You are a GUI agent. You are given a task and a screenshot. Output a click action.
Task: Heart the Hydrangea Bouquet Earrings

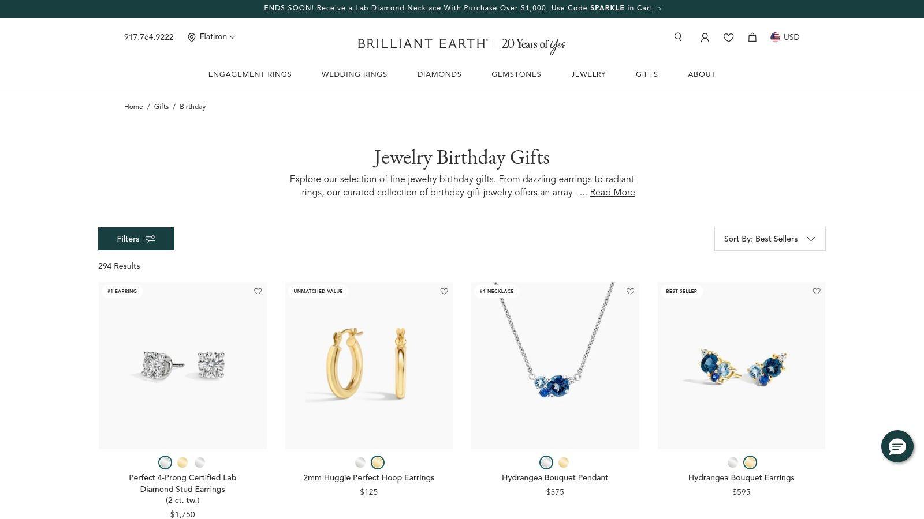coord(817,291)
